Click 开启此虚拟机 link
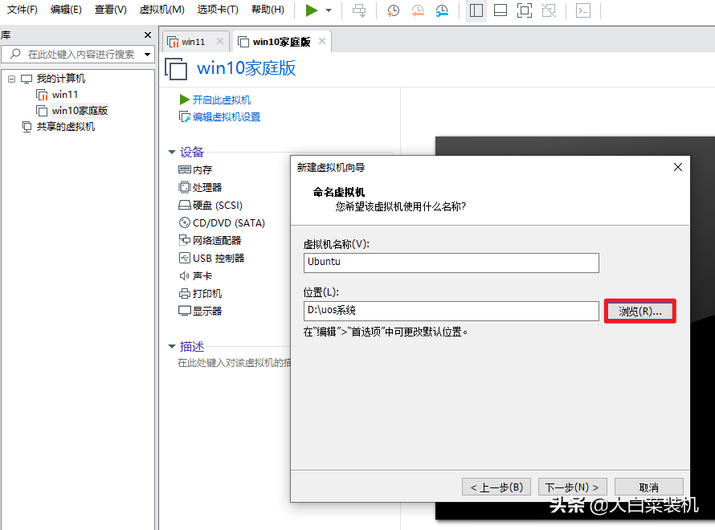Viewport: 715px width, 530px height. pos(222,100)
